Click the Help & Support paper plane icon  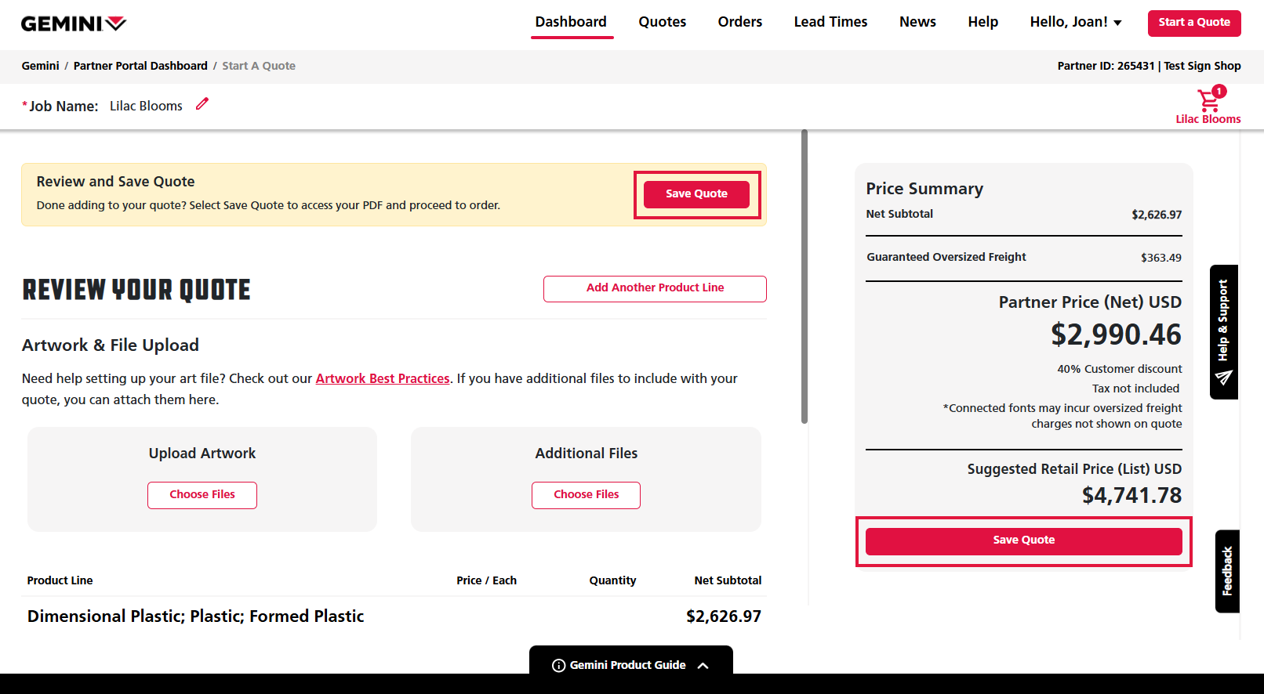[1223, 378]
